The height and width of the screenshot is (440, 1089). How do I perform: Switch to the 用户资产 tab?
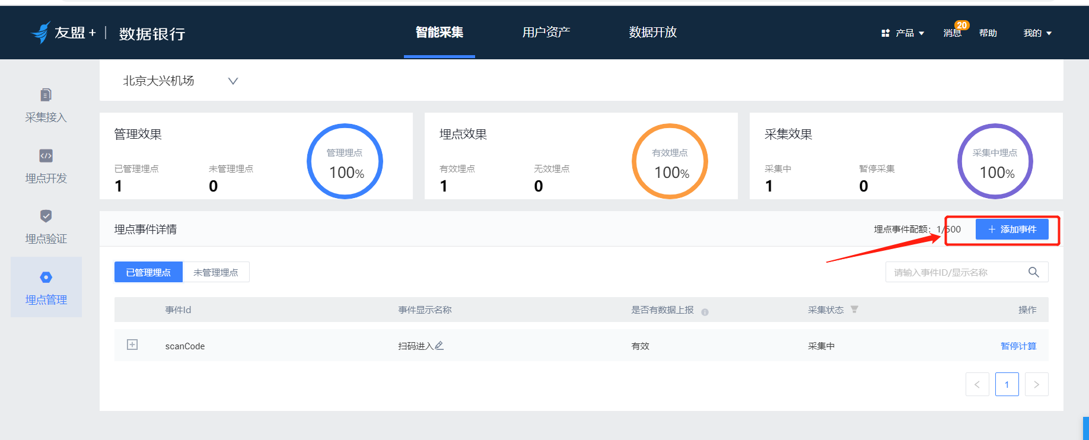pos(546,32)
